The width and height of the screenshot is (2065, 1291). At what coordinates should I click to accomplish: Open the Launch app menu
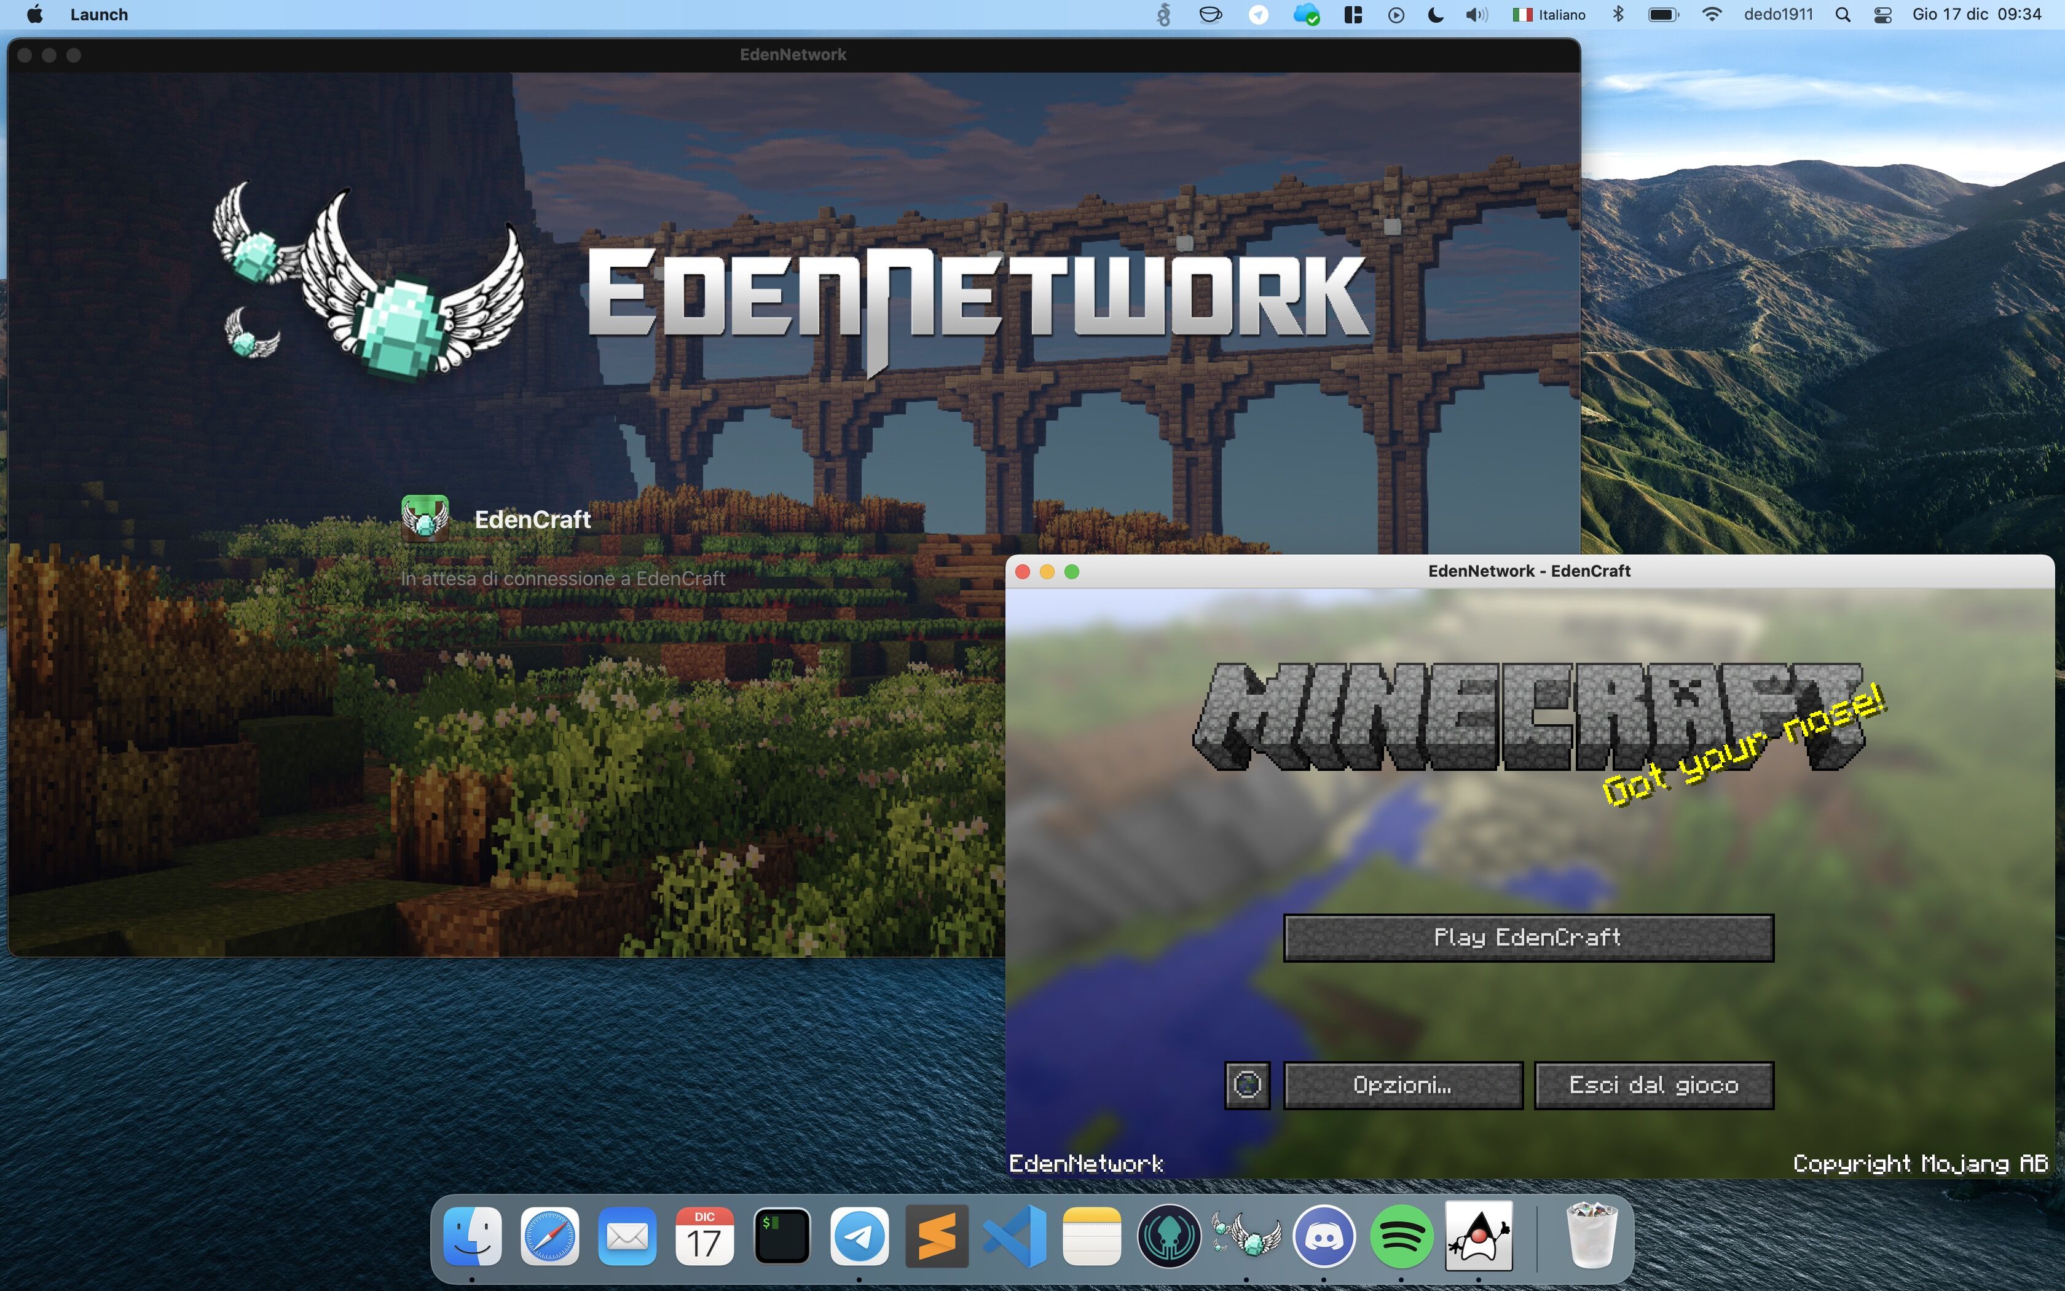tap(99, 15)
